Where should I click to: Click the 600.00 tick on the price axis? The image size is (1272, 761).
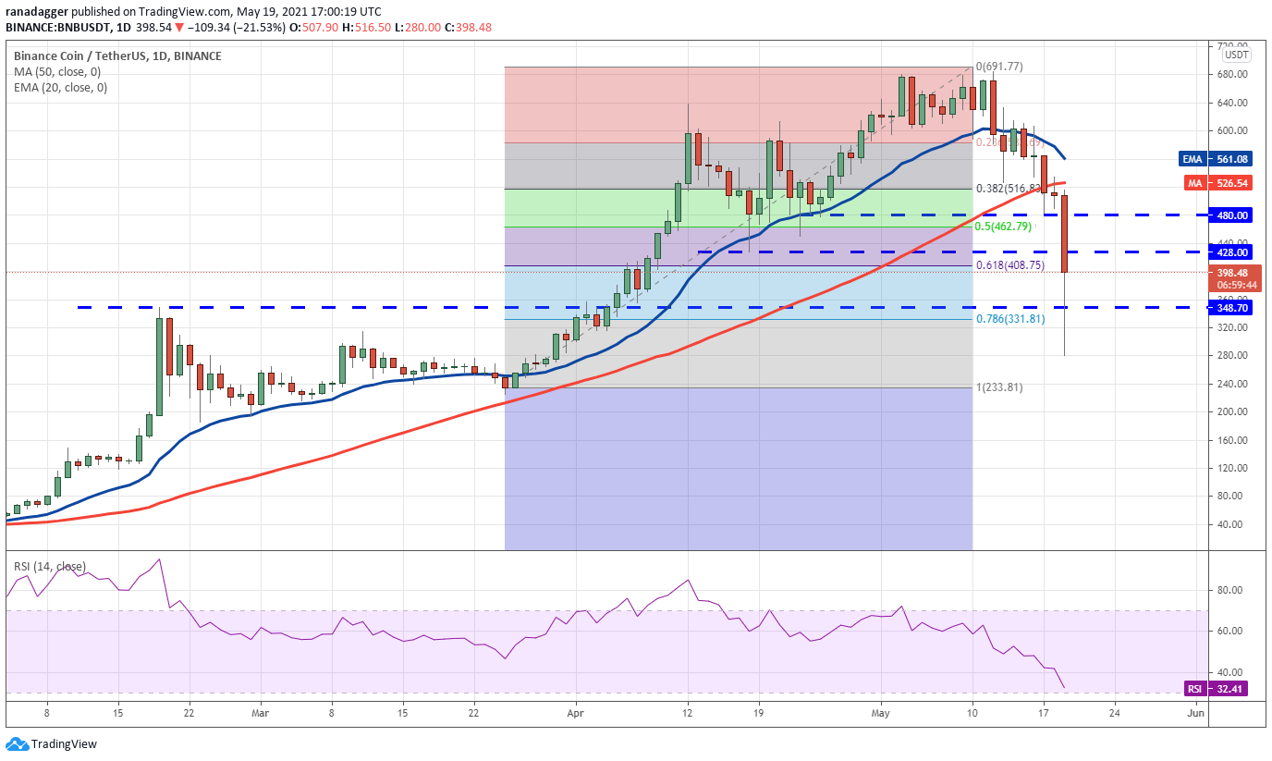pyautogui.click(x=1233, y=130)
